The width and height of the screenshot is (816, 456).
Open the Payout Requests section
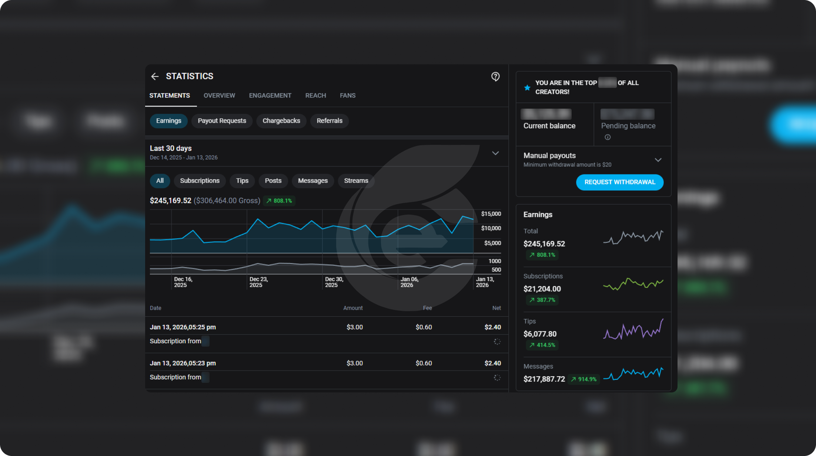[221, 121]
